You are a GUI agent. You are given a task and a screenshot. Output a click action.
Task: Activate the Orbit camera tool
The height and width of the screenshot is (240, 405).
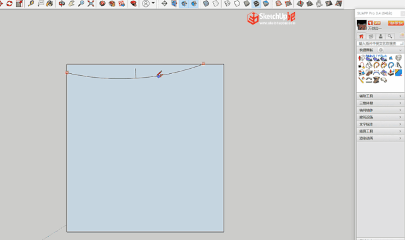pyautogui.click(x=61, y=4)
